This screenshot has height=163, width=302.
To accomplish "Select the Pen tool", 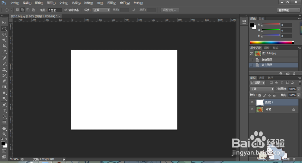I will (x=4, y=105).
